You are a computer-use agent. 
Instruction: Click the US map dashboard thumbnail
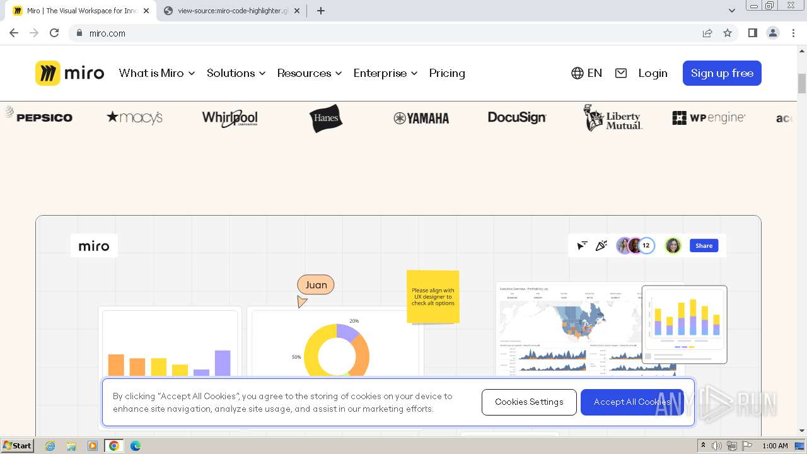[x=569, y=329]
